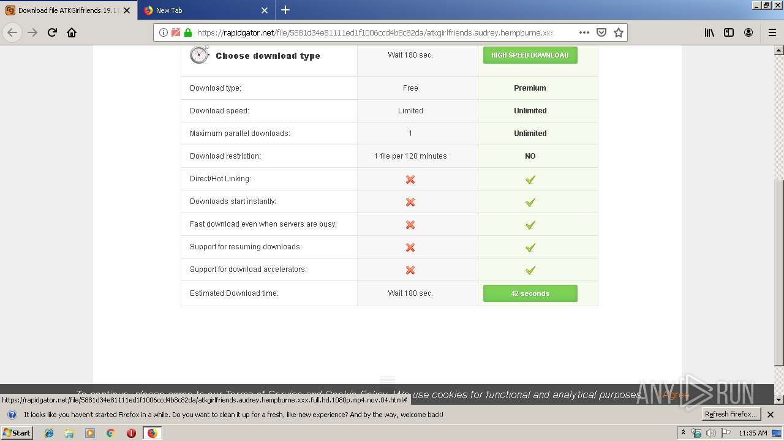
Task: Open site information icon in address bar
Action: (164, 32)
